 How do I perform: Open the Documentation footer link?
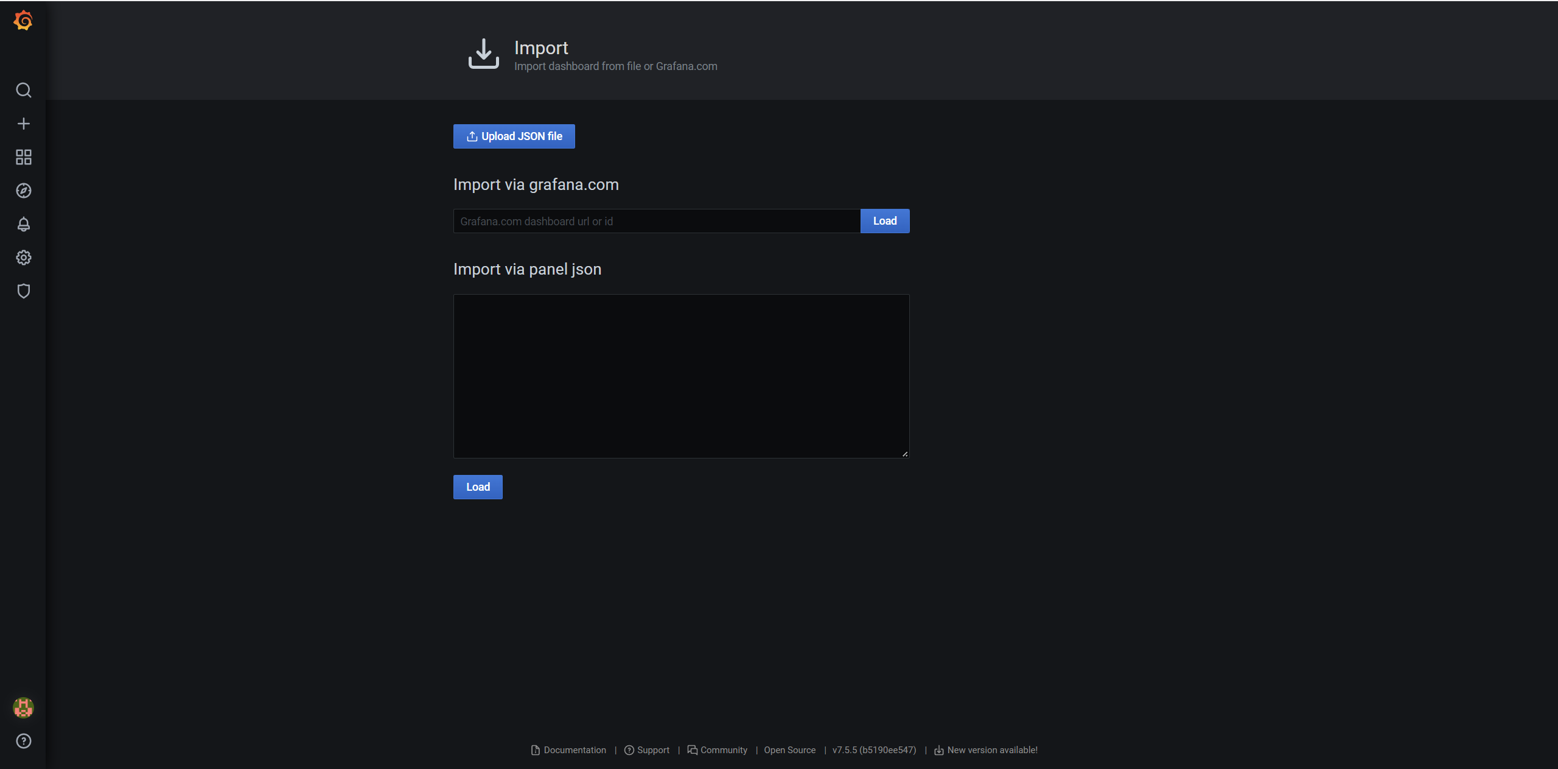tap(568, 750)
